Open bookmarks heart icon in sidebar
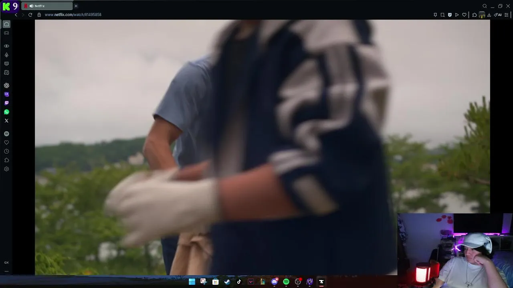The image size is (513, 288). (6, 142)
